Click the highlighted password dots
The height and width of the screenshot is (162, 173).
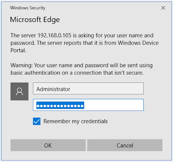(x=60, y=105)
